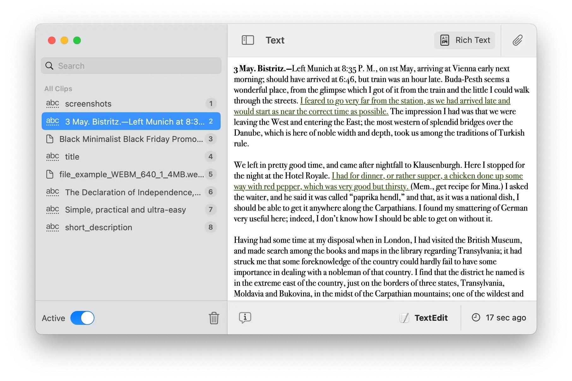Click the TextEdit source label
Image resolution: width=572 pixels, height=381 pixels.
click(x=431, y=318)
